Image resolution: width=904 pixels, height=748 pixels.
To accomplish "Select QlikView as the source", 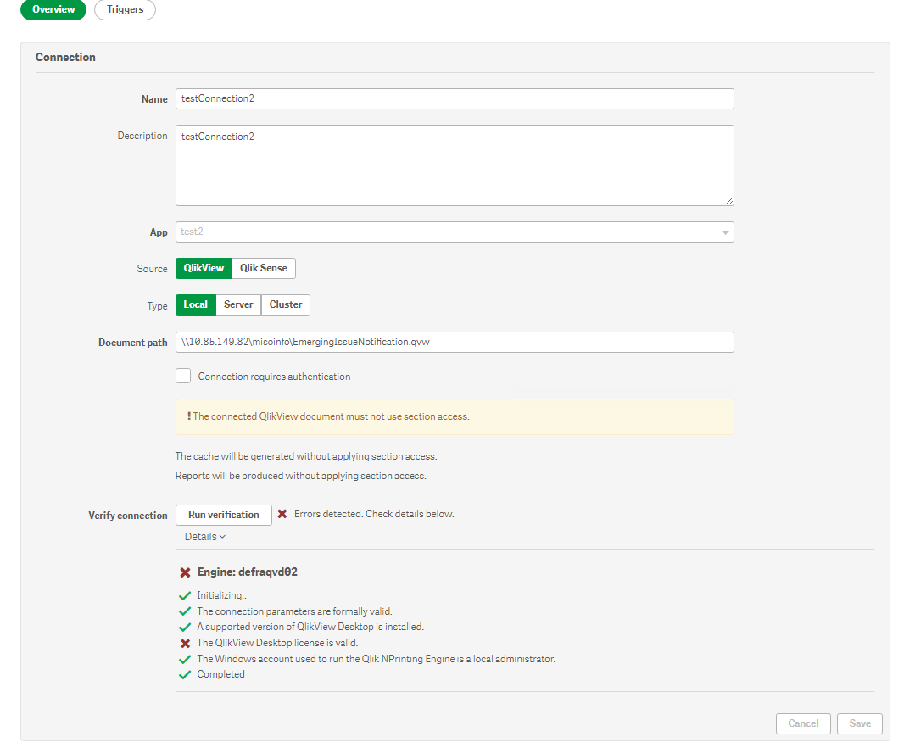I will click(204, 268).
